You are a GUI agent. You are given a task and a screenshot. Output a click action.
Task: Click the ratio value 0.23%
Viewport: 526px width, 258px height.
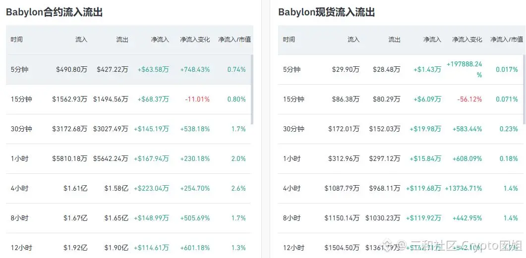point(509,129)
